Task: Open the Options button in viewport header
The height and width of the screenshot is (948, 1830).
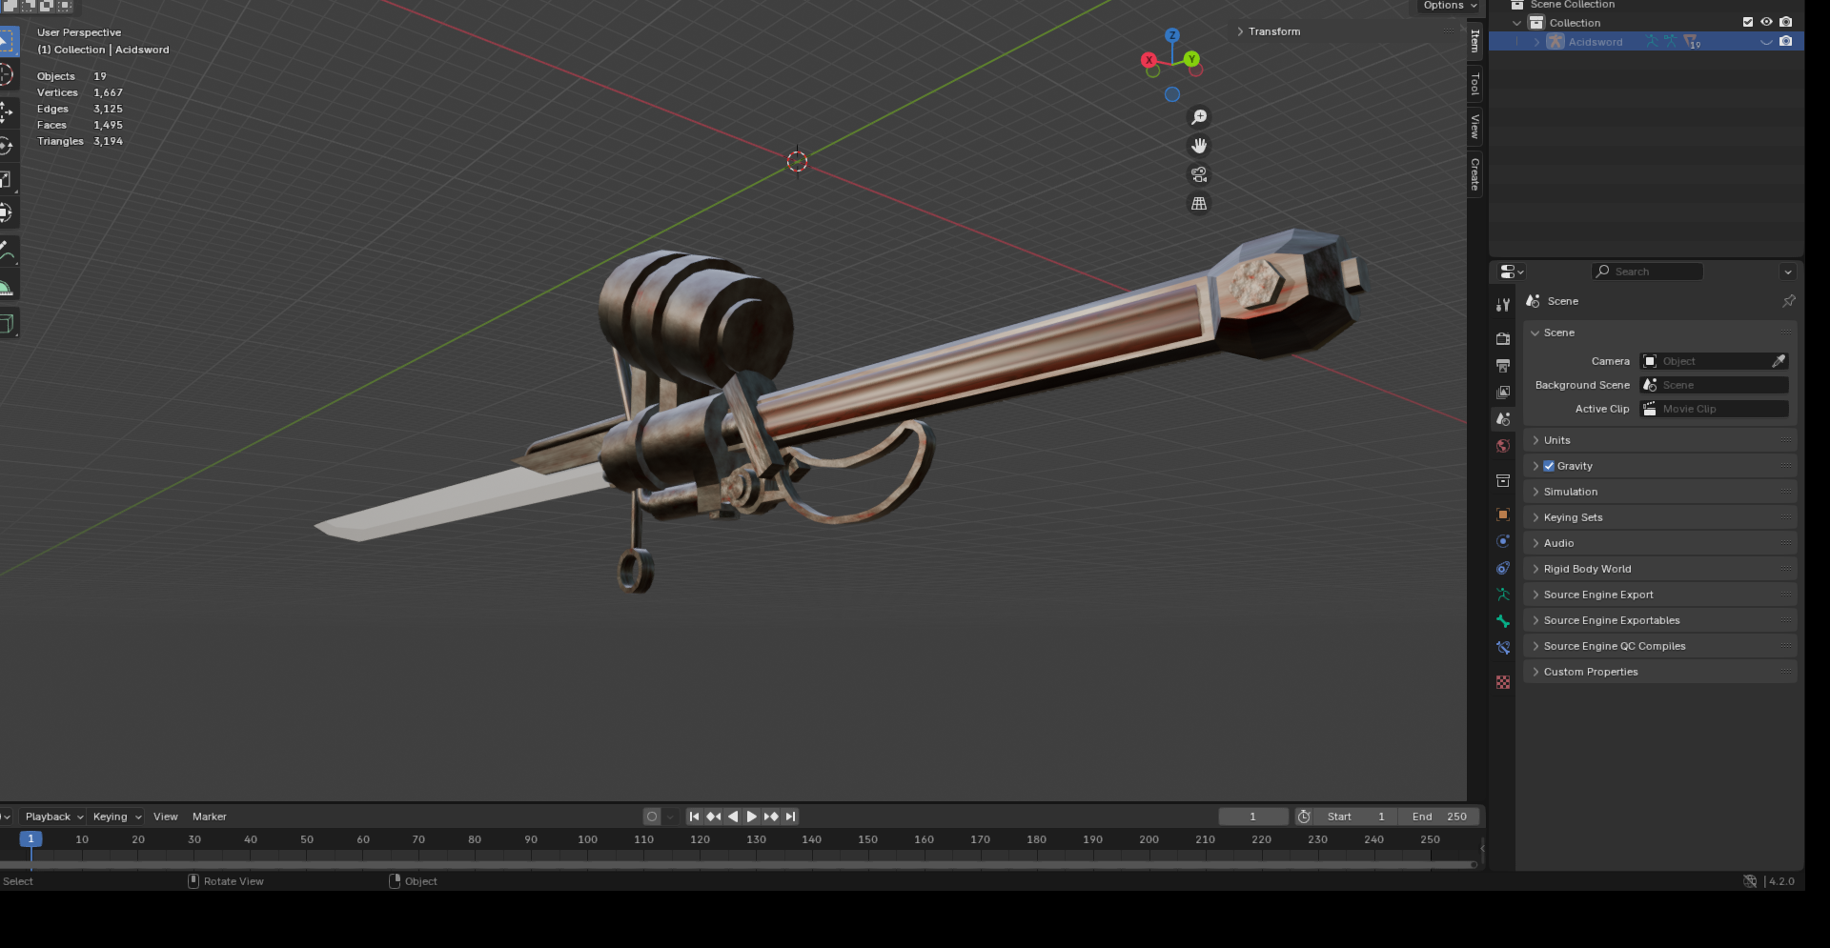Action: (x=1449, y=6)
